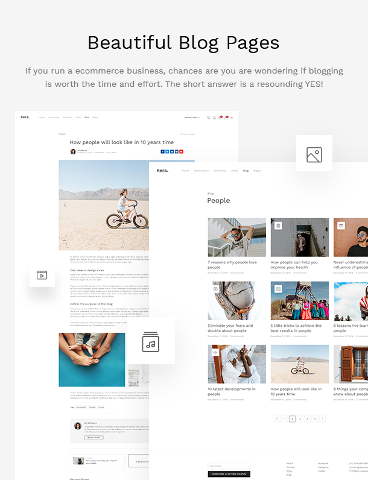Click the SEE ALL POSTS button

point(94,437)
